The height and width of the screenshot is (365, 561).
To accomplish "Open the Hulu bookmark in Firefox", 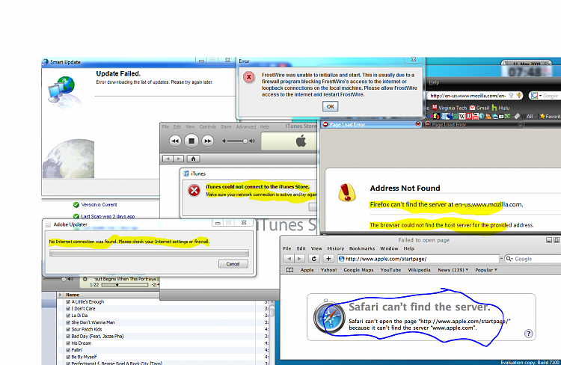I will click(x=500, y=108).
